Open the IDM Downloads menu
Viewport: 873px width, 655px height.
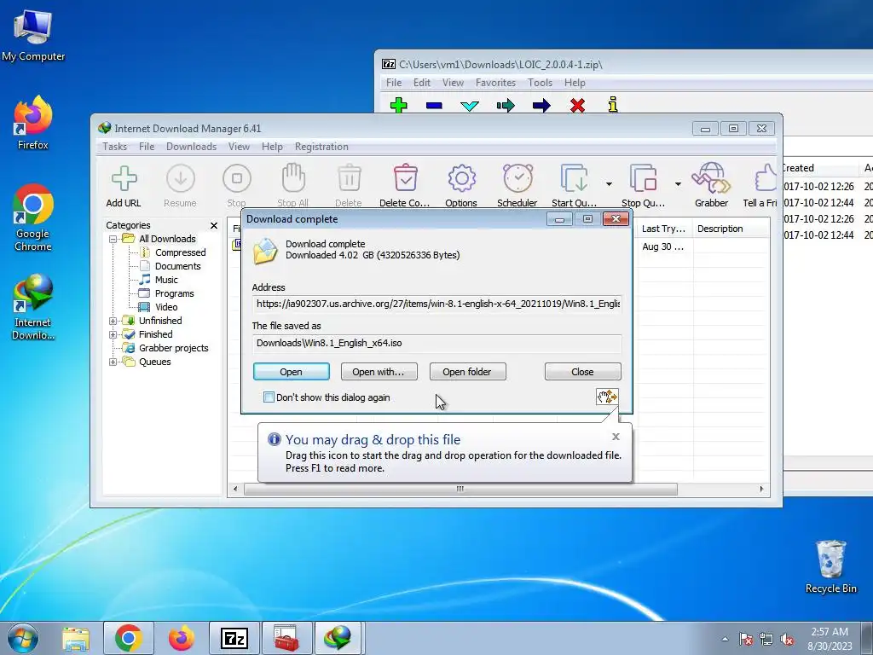pos(192,147)
